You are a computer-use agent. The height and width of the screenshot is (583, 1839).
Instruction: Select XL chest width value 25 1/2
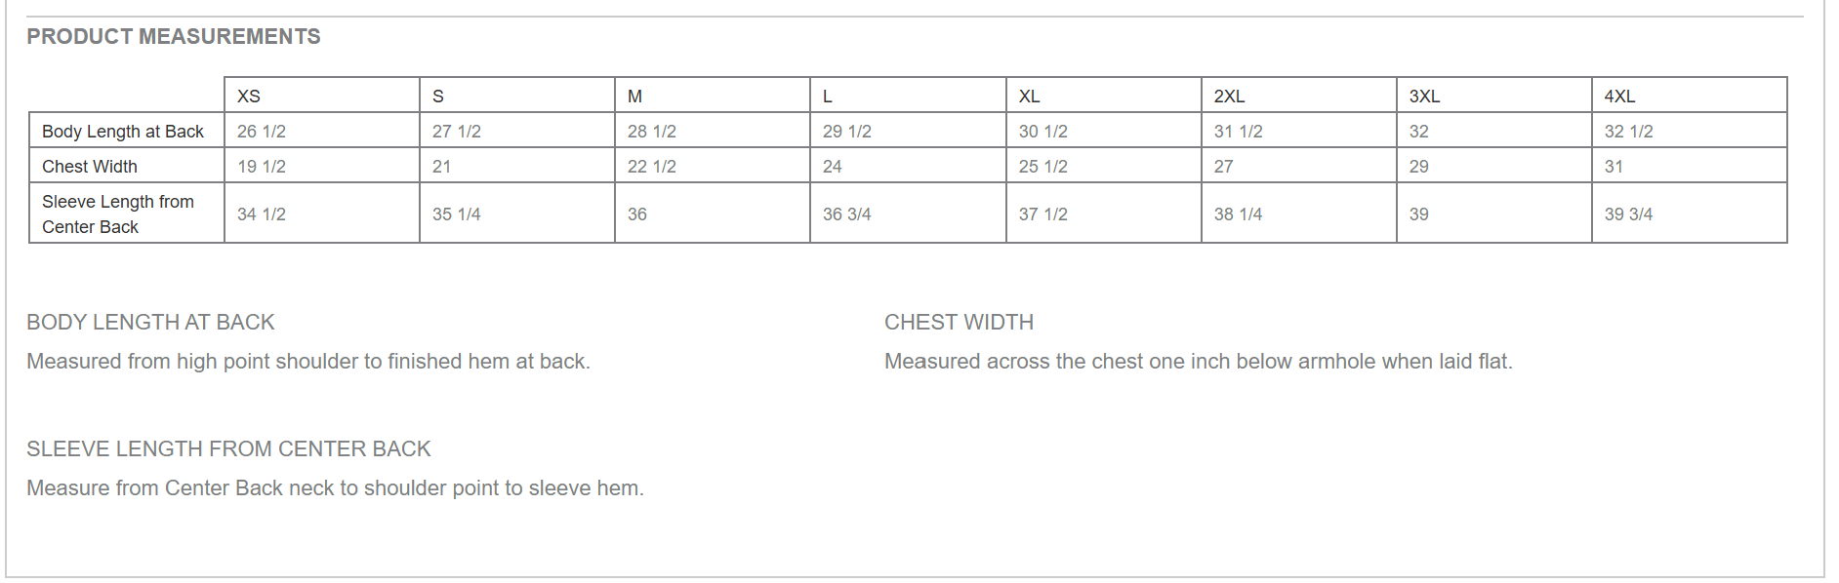(1042, 167)
